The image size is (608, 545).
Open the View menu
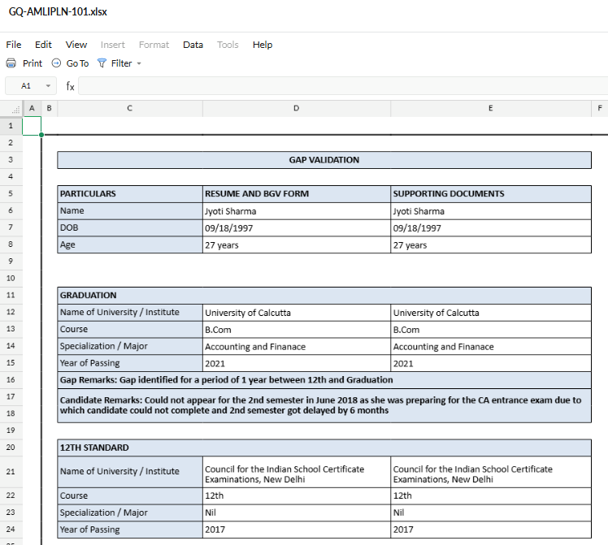tap(76, 45)
